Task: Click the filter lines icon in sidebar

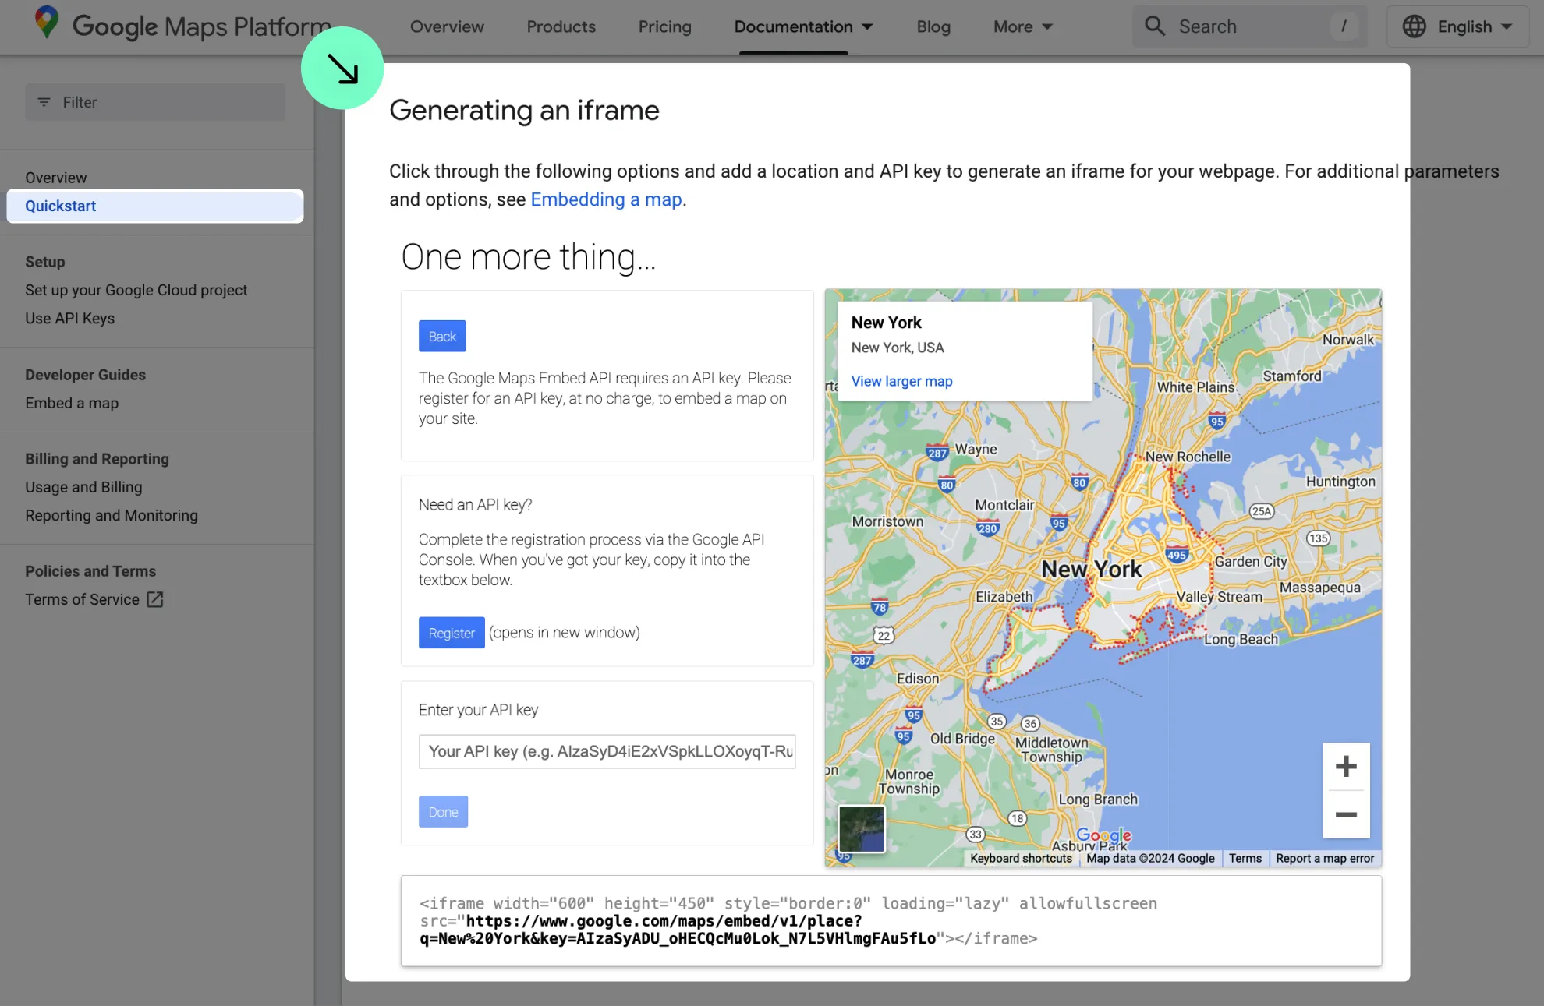Action: pos(44,102)
